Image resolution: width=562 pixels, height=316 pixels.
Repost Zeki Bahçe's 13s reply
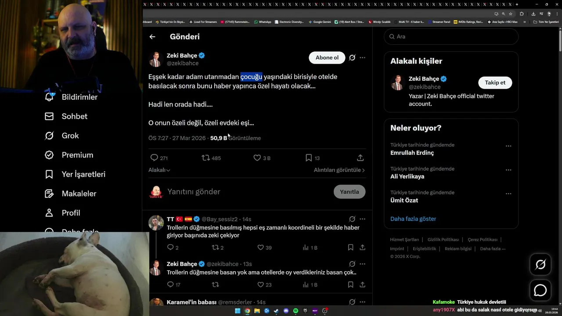(x=215, y=284)
